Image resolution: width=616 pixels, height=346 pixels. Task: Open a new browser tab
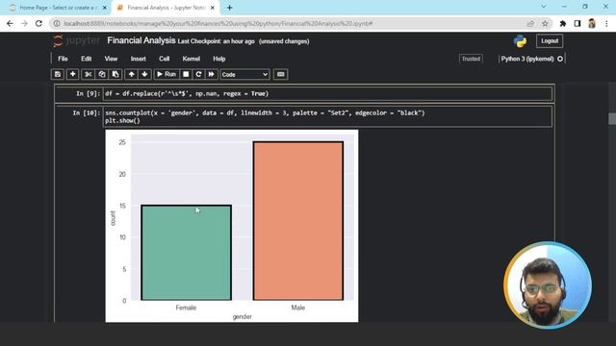(229, 8)
